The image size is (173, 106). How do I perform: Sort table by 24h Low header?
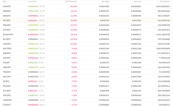coord(138,2)
